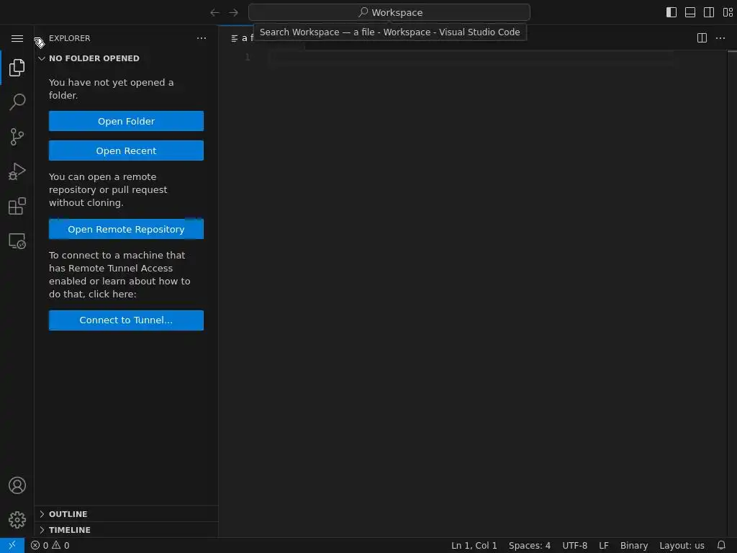This screenshot has width=737, height=553.
Task: Click Connect to Tunnel button
Action: [x=126, y=320]
